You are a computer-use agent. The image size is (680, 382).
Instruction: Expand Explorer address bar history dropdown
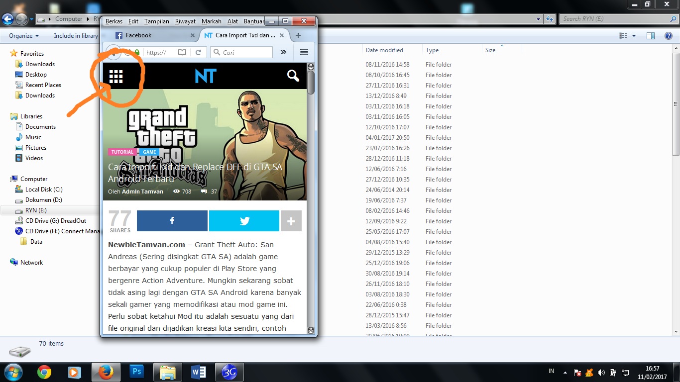539,19
